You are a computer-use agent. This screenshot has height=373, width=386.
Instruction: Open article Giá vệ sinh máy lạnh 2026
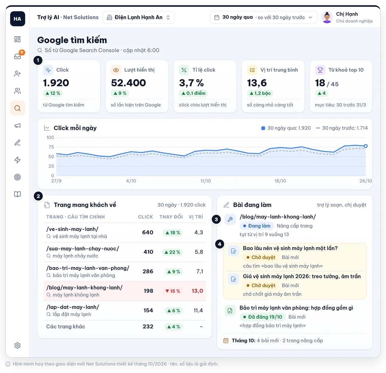tap(302, 276)
